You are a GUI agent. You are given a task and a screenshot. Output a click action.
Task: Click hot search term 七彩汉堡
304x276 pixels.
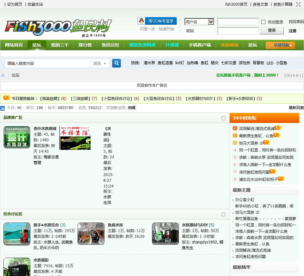point(229,63)
